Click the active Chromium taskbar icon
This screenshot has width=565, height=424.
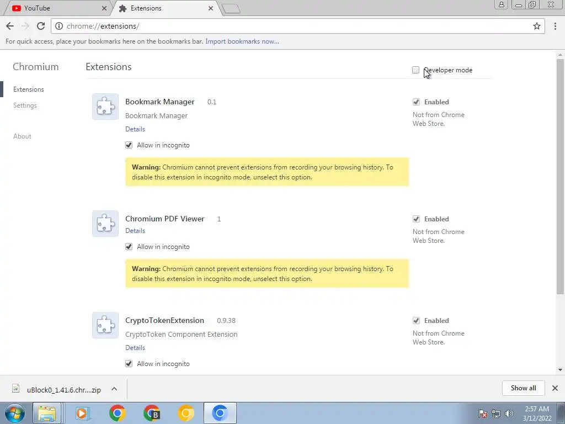point(220,413)
